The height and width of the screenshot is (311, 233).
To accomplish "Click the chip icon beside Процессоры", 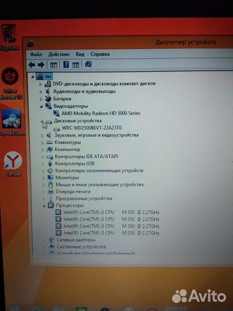I will (51, 205).
